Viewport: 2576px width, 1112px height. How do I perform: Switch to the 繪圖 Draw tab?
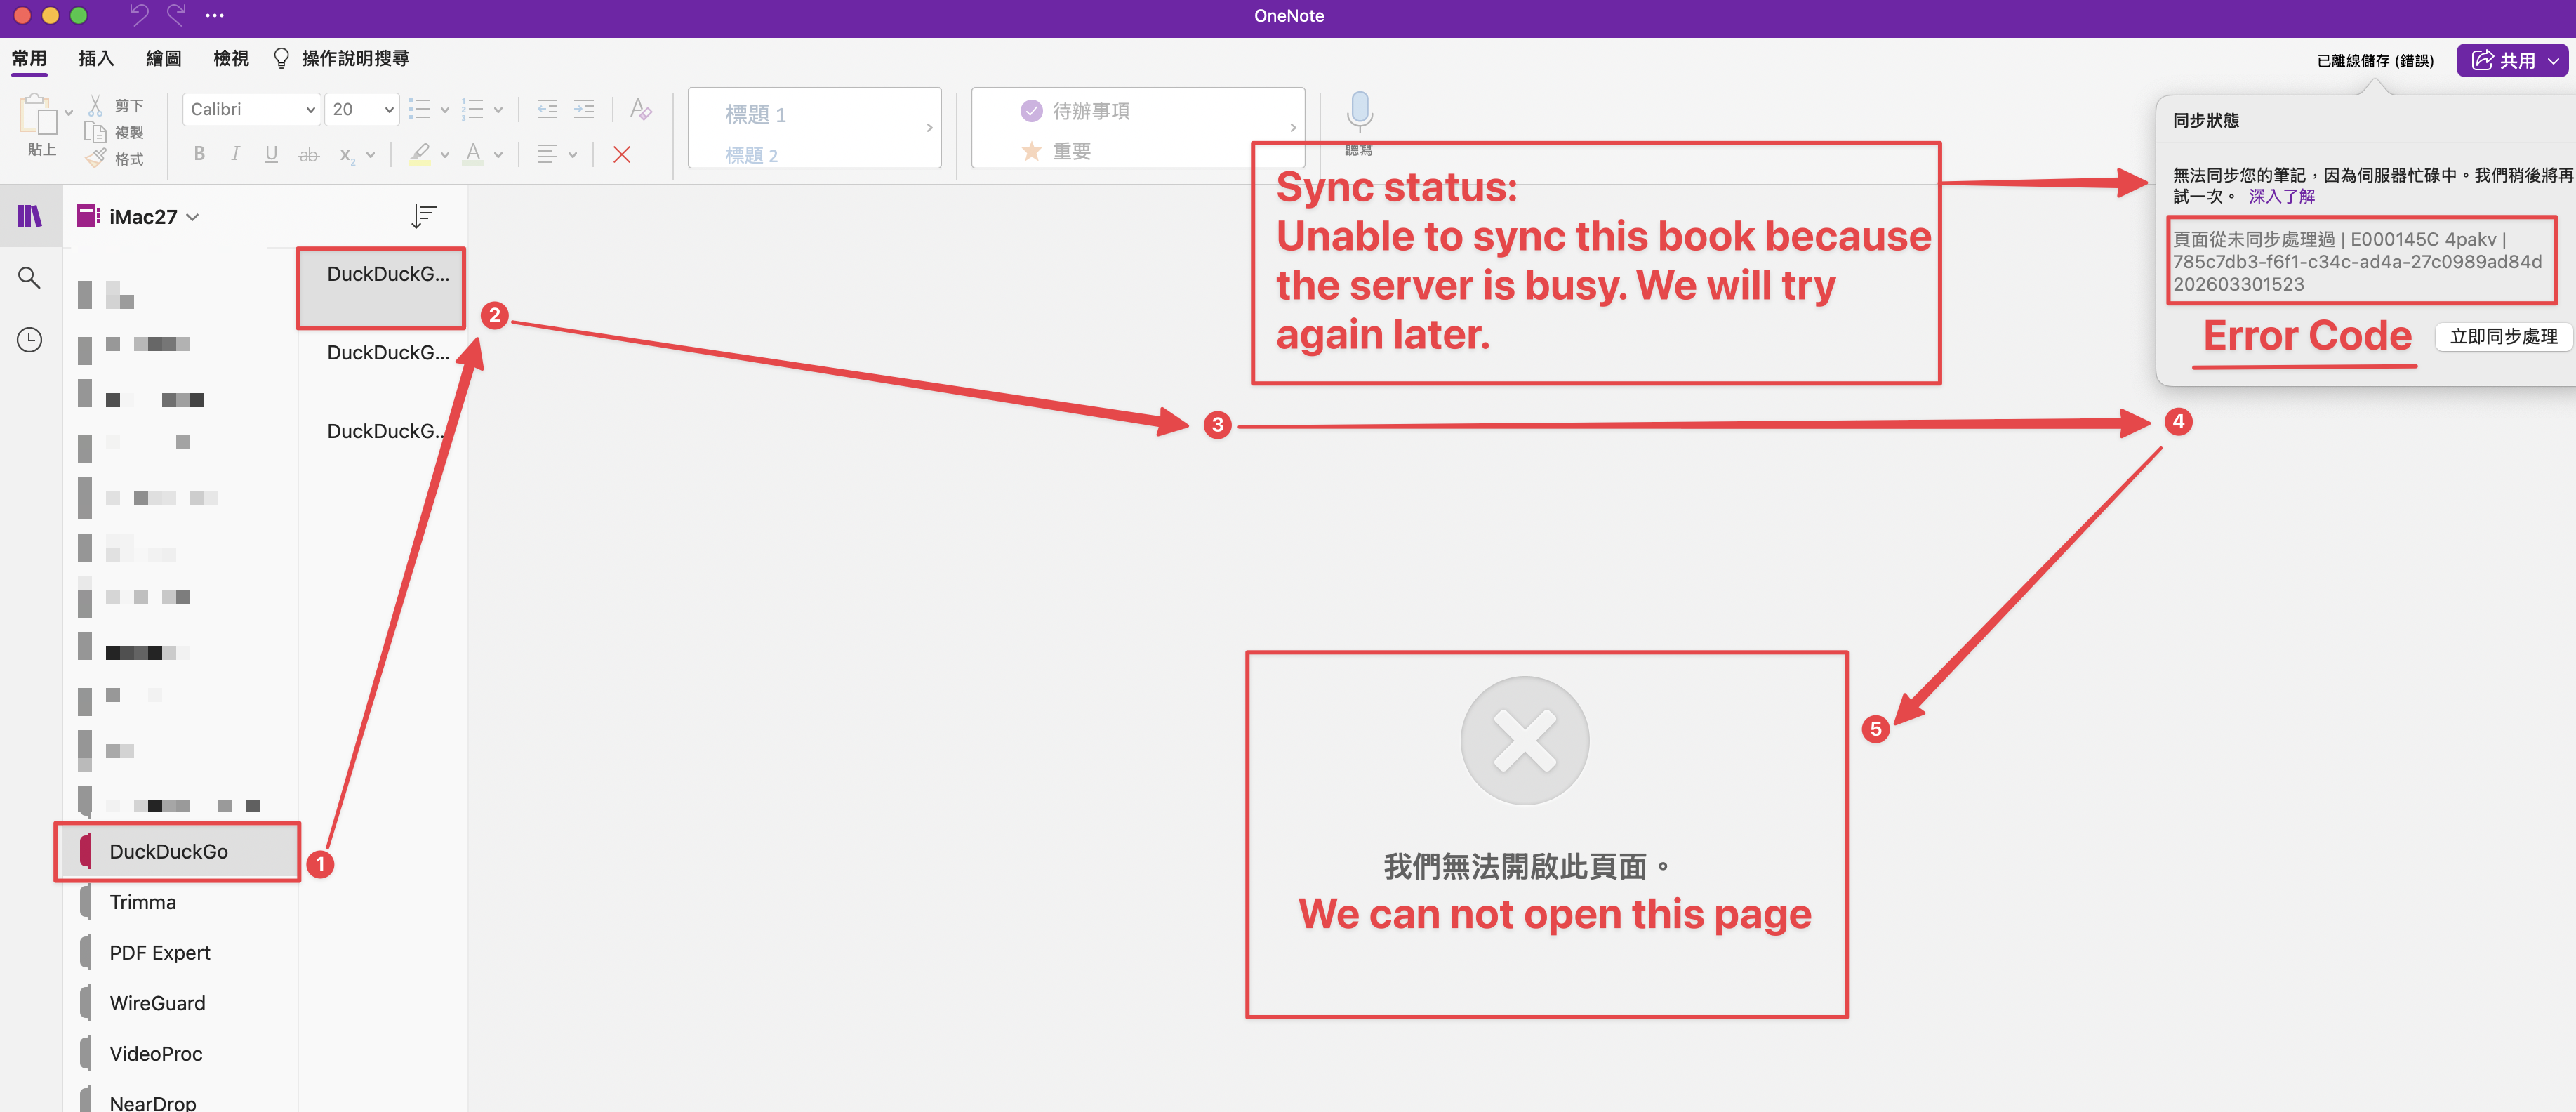tap(163, 58)
